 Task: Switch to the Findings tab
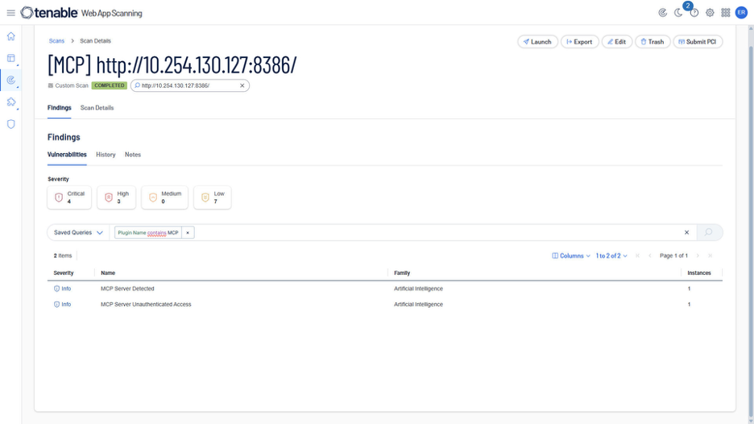59,108
